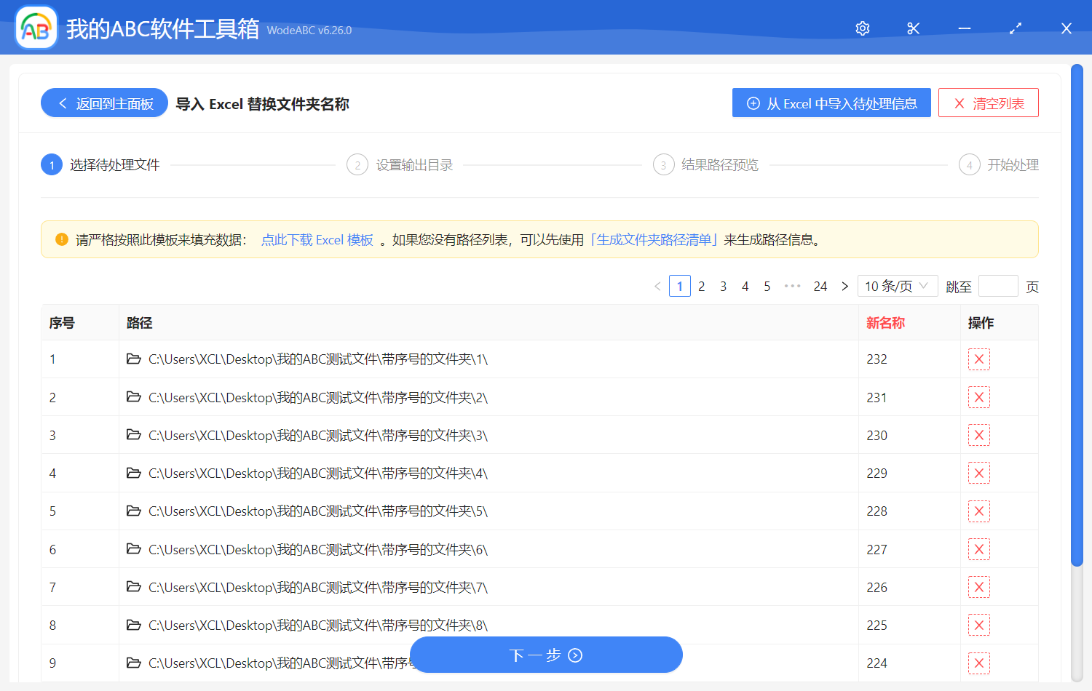Image resolution: width=1092 pixels, height=691 pixels.
Task: Click the warning icon in the yellow notice bar
Action: (60, 239)
